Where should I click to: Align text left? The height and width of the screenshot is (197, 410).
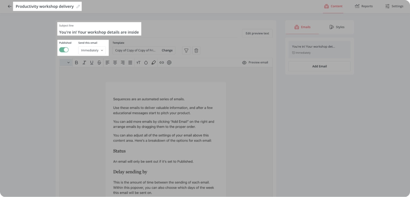[107, 63]
